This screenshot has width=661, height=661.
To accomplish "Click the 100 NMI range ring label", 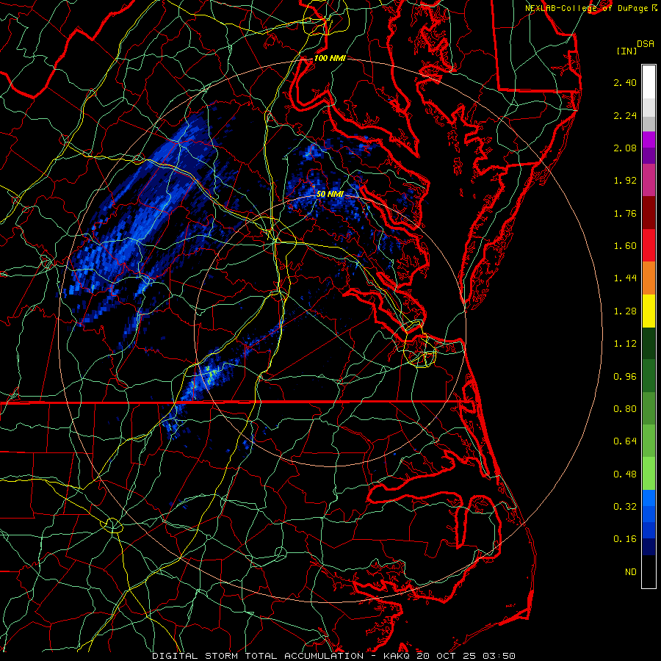I will [330, 58].
